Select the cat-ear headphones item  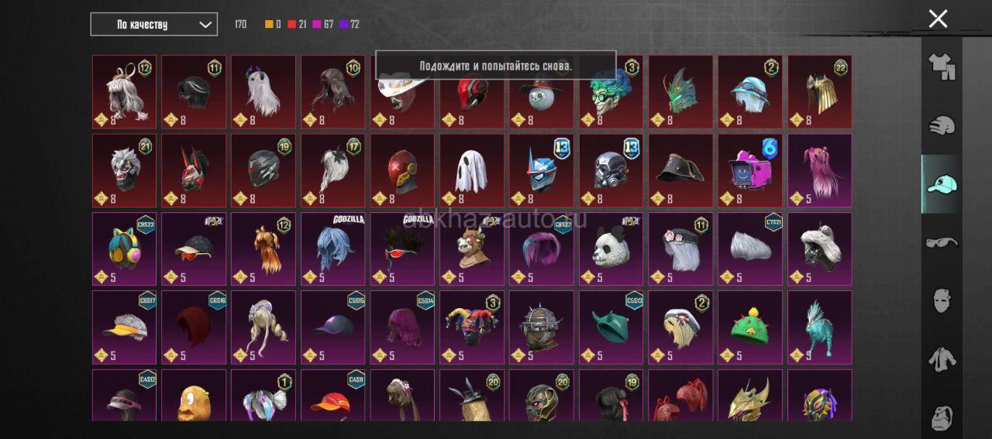click(124, 249)
